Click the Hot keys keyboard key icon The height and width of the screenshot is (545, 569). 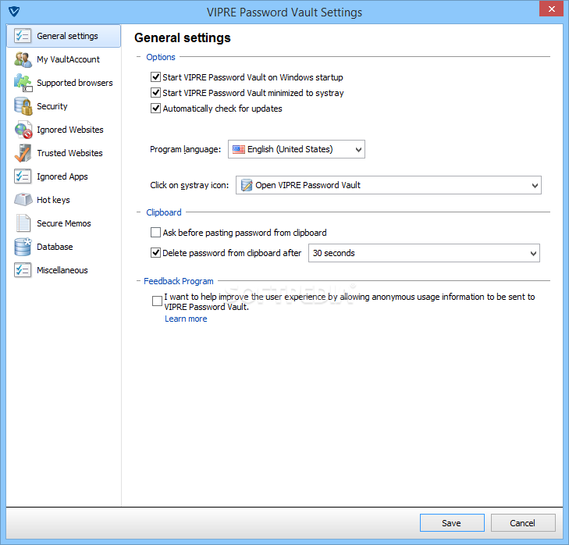pos(23,200)
